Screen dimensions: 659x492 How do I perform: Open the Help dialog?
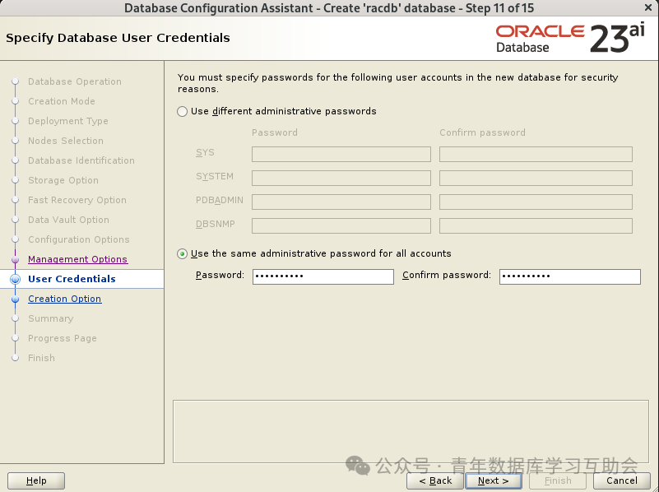36,480
